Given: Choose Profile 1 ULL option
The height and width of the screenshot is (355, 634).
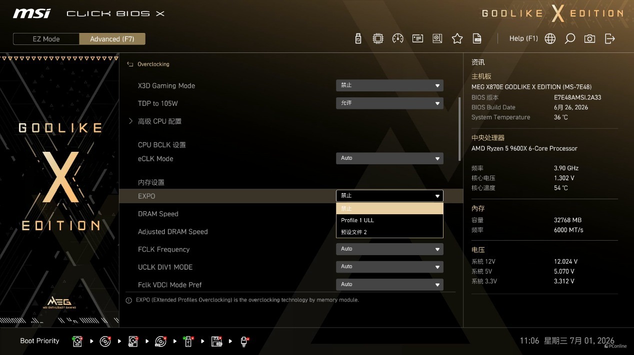Looking at the screenshot, I should (x=389, y=220).
